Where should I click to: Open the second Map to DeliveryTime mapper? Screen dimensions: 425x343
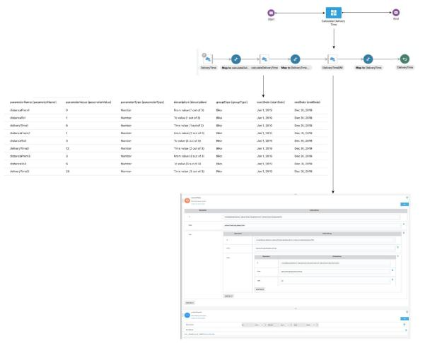pos(296,59)
